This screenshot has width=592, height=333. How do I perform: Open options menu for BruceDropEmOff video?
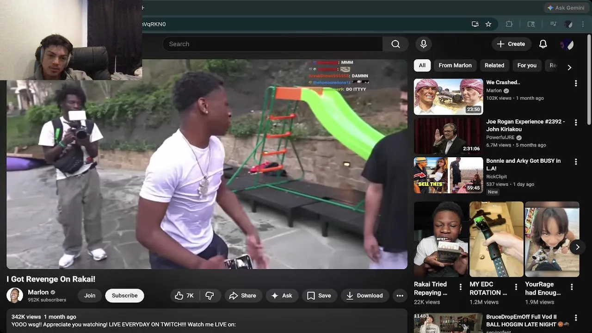tap(576, 318)
